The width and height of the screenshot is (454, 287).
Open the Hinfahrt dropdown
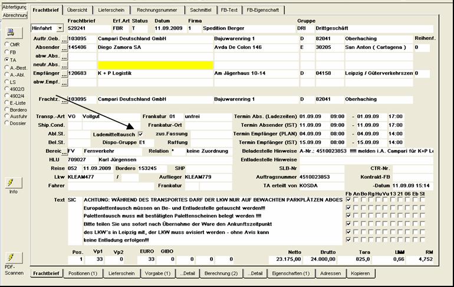(x=60, y=28)
